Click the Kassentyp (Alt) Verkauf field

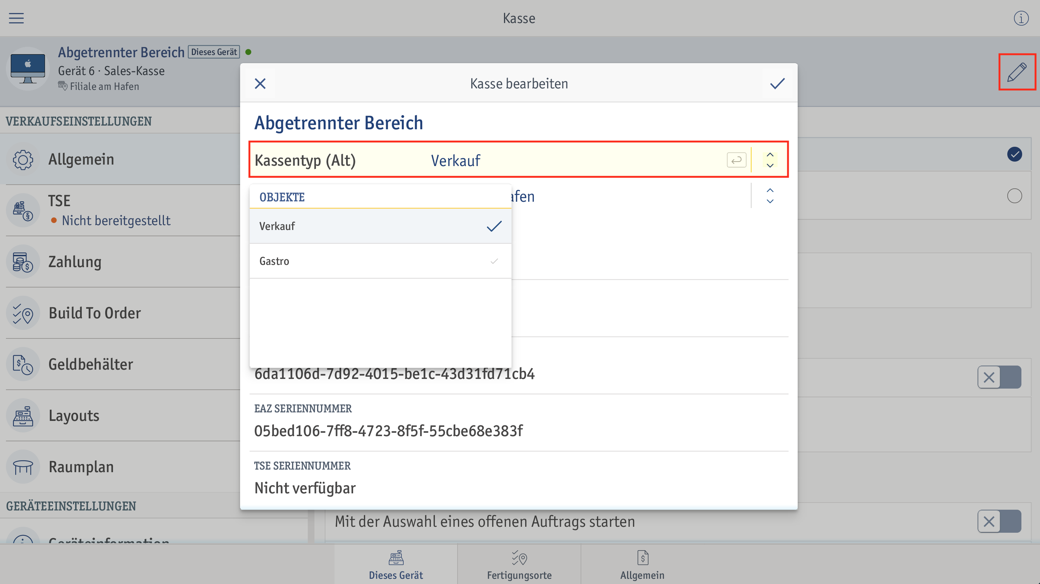(x=519, y=160)
